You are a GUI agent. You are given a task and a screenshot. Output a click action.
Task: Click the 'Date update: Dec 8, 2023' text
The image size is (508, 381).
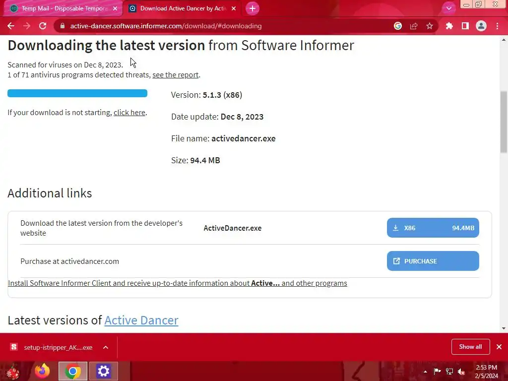pyautogui.click(x=217, y=117)
